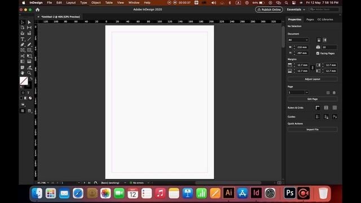Add a new page icon
The width and height of the screenshot is (361, 203).
pos(328,92)
